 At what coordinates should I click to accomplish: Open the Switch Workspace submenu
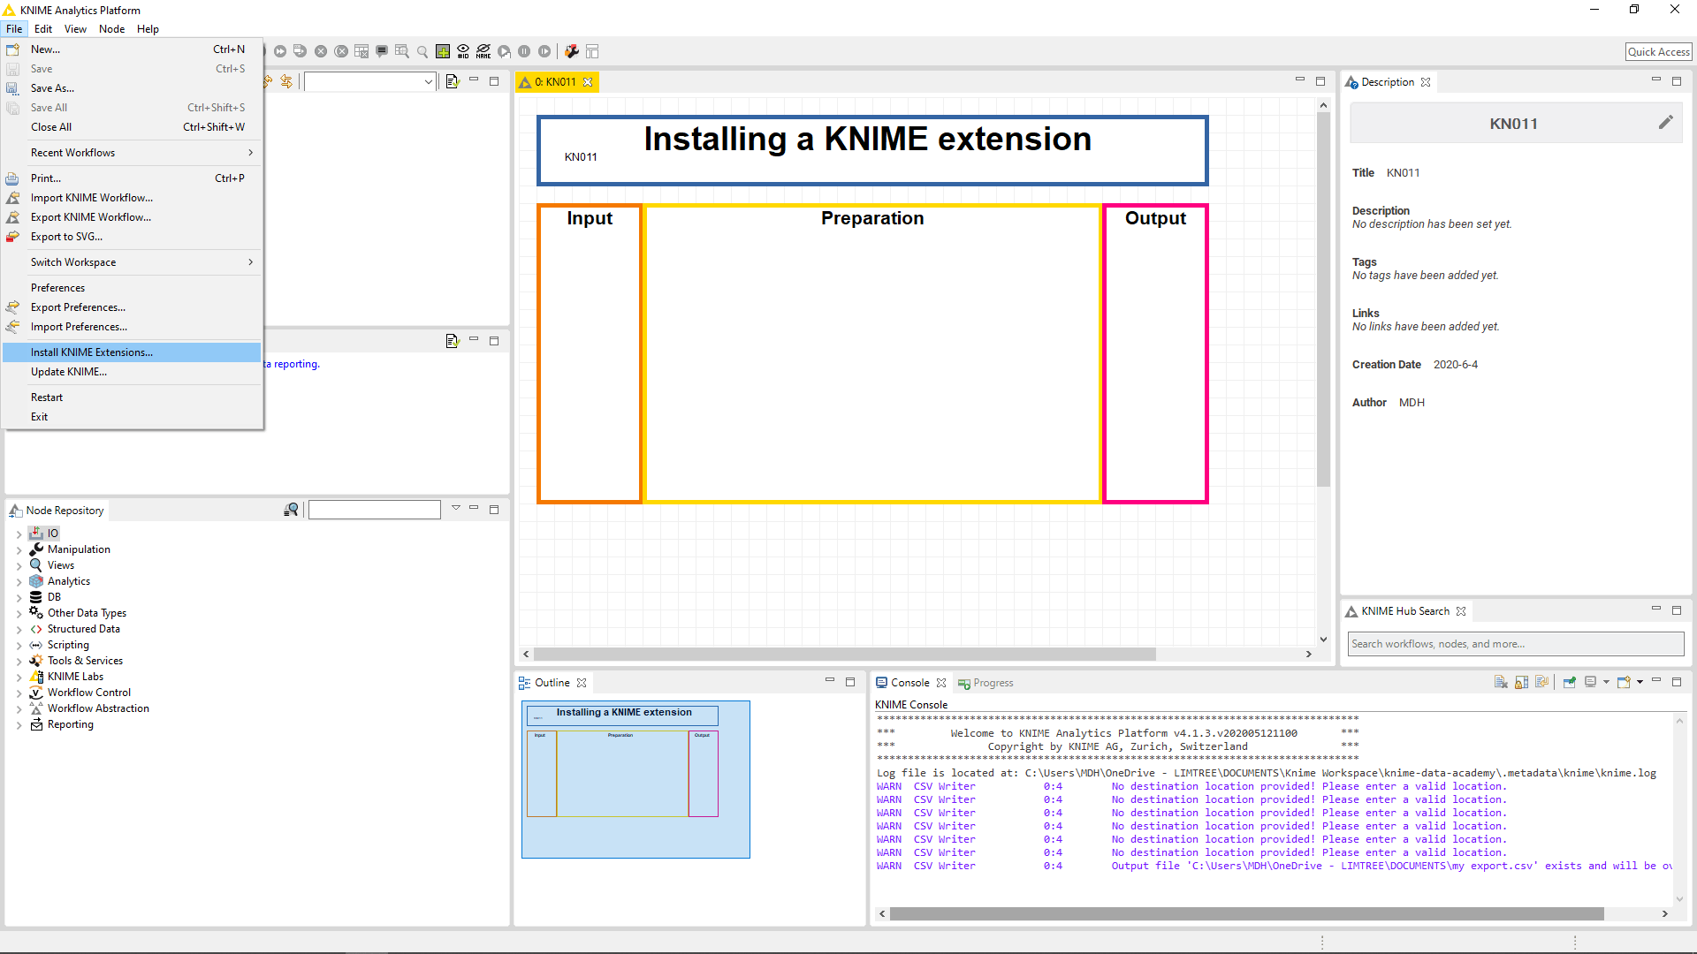(x=132, y=261)
